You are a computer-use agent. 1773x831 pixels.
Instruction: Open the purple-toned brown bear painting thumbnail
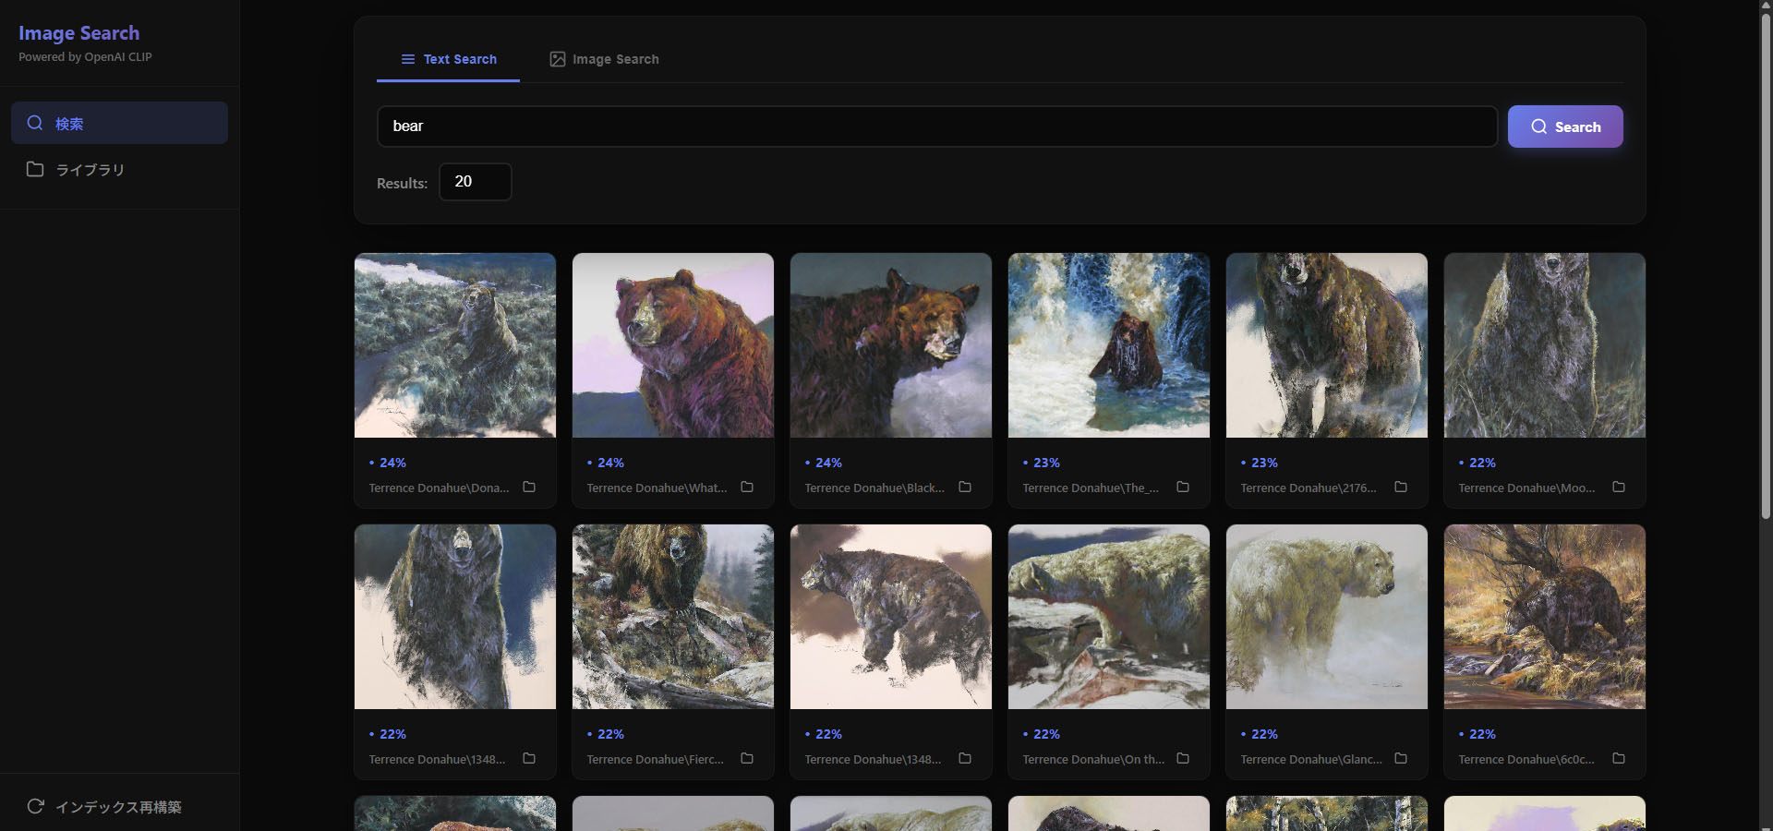(673, 345)
